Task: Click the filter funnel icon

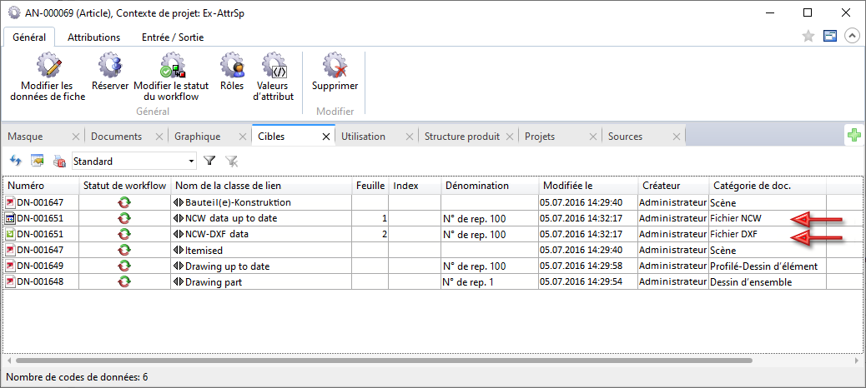Action: point(210,161)
